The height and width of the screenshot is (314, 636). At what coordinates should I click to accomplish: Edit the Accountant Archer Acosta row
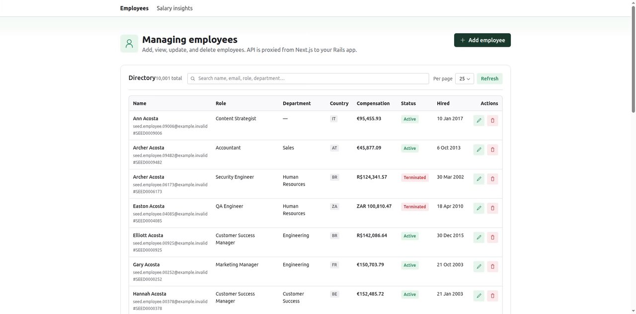pyautogui.click(x=479, y=150)
